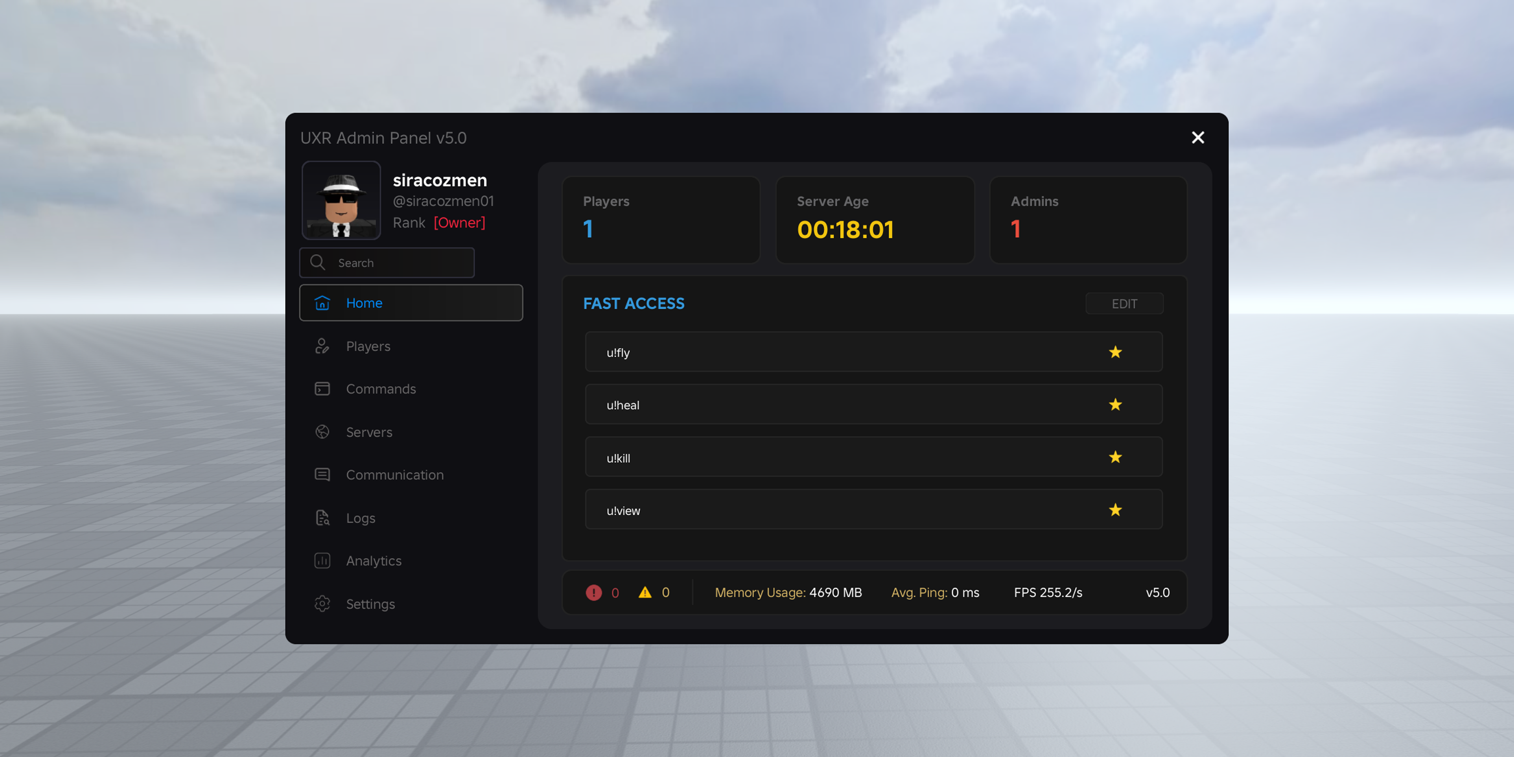Click the Settings gear icon
Image resolution: width=1514 pixels, height=757 pixels.
click(x=322, y=604)
